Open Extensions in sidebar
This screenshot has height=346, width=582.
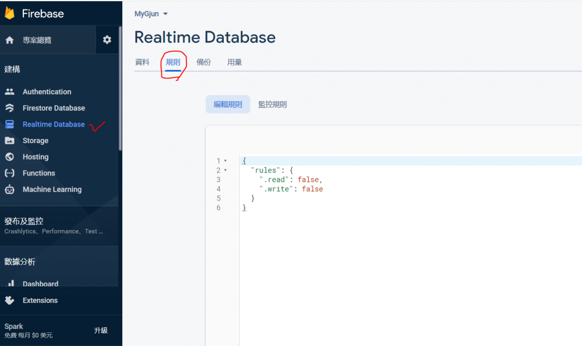point(40,301)
